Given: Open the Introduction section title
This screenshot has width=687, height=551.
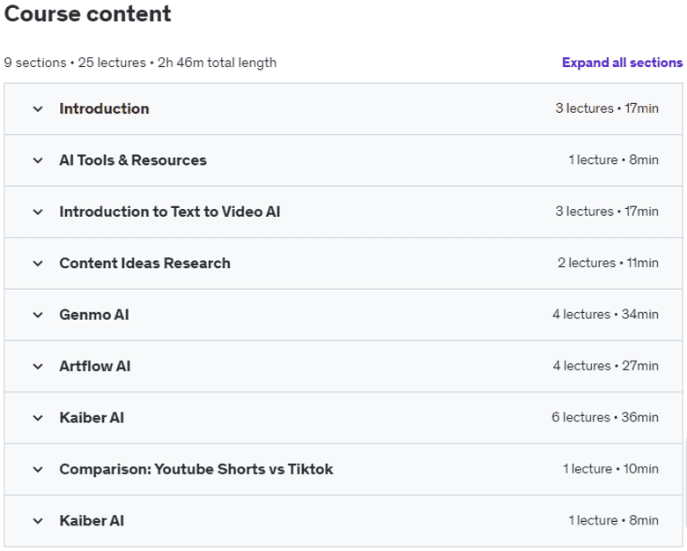Looking at the screenshot, I should pyautogui.click(x=104, y=108).
